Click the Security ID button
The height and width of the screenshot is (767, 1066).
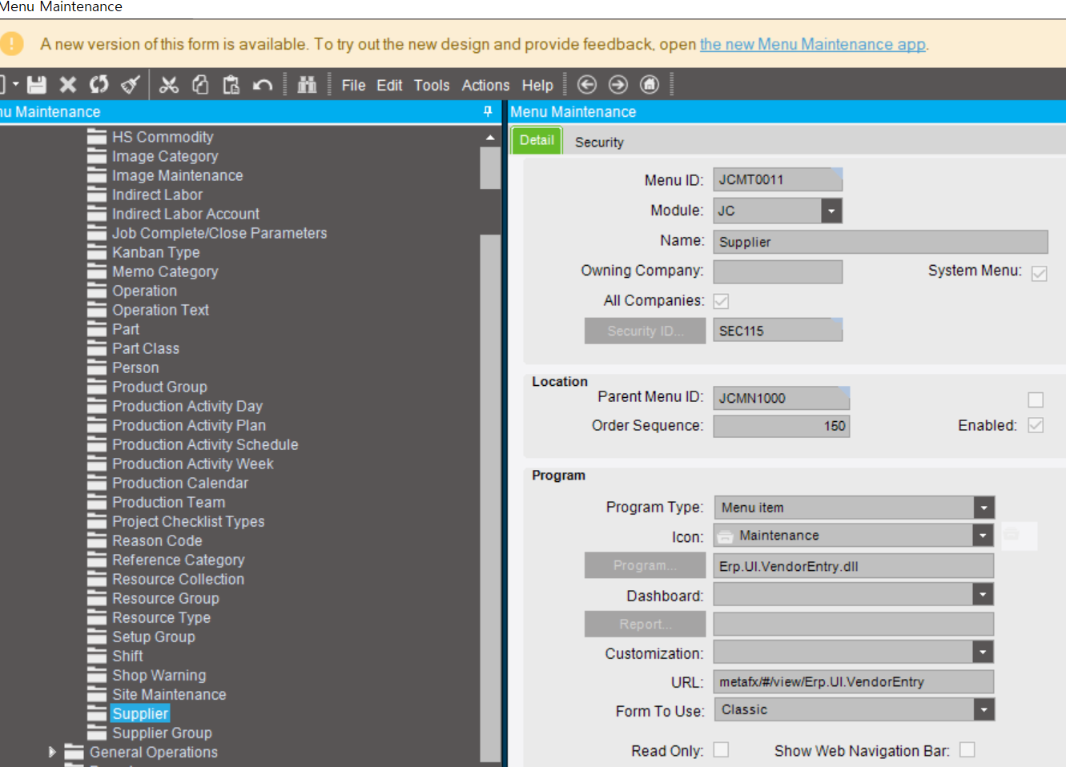click(645, 331)
